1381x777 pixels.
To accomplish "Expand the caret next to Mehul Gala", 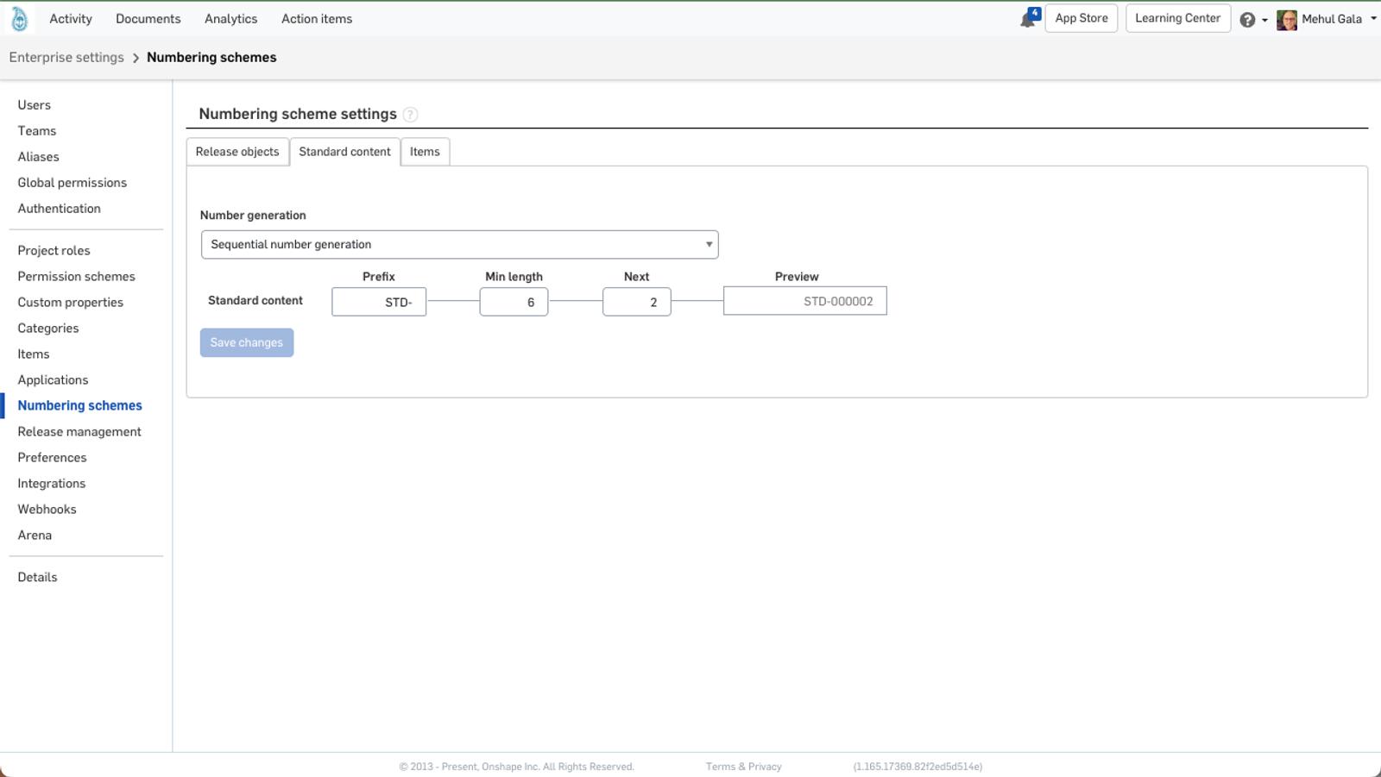I will pyautogui.click(x=1372, y=19).
